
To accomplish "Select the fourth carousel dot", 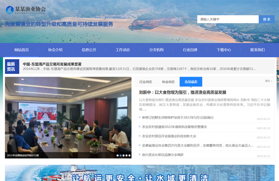I will [126, 155].
